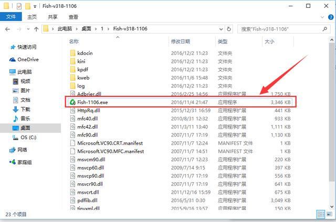
Task: Sort by the 大小 column header
Action: (x=270, y=41)
